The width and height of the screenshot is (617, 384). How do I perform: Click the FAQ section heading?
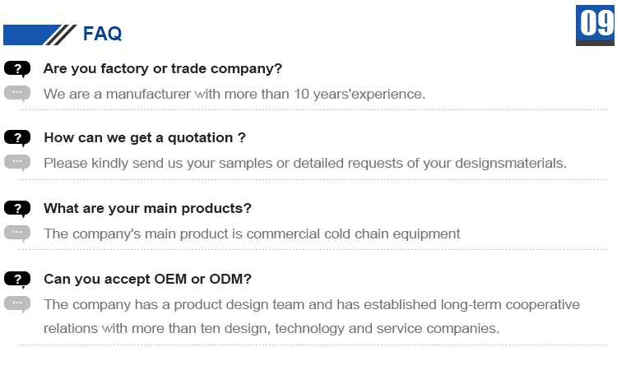pyautogui.click(x=102, y=34)
